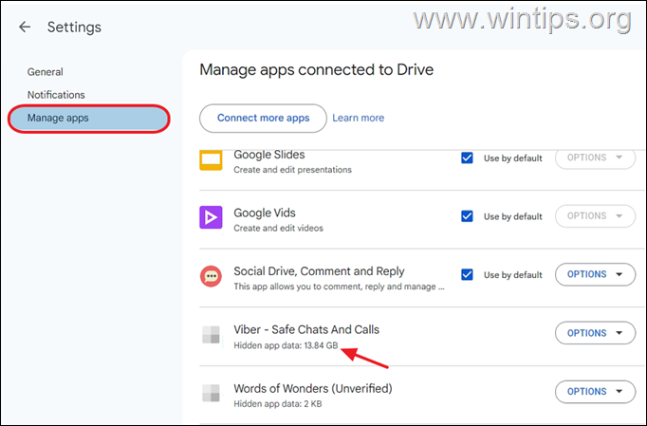Click Social Drive, Comment and Reply title
This screenshot has width=647, height=426.
point(319,271)
